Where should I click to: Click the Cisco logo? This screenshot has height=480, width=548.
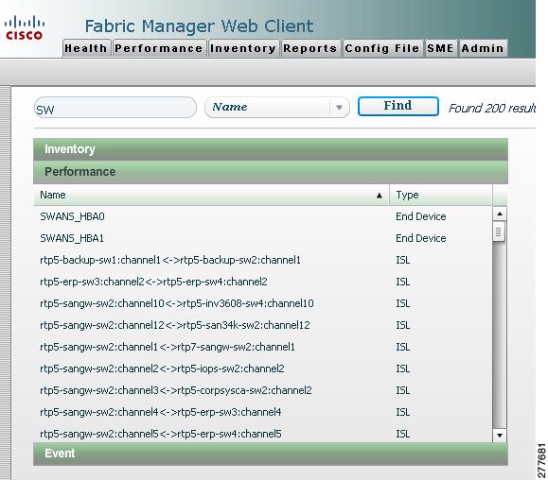pyautogui.click(x=24, y=27)
